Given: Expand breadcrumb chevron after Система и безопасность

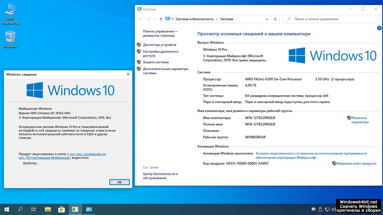Looking at the screenshot, I should pos(217,19).
